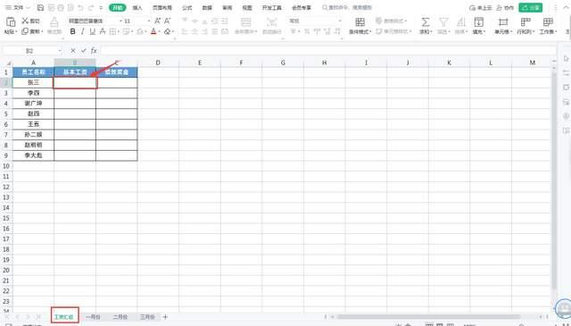
Task: Switch to the 一月份 sheet tab
Action: click(93, 317)
